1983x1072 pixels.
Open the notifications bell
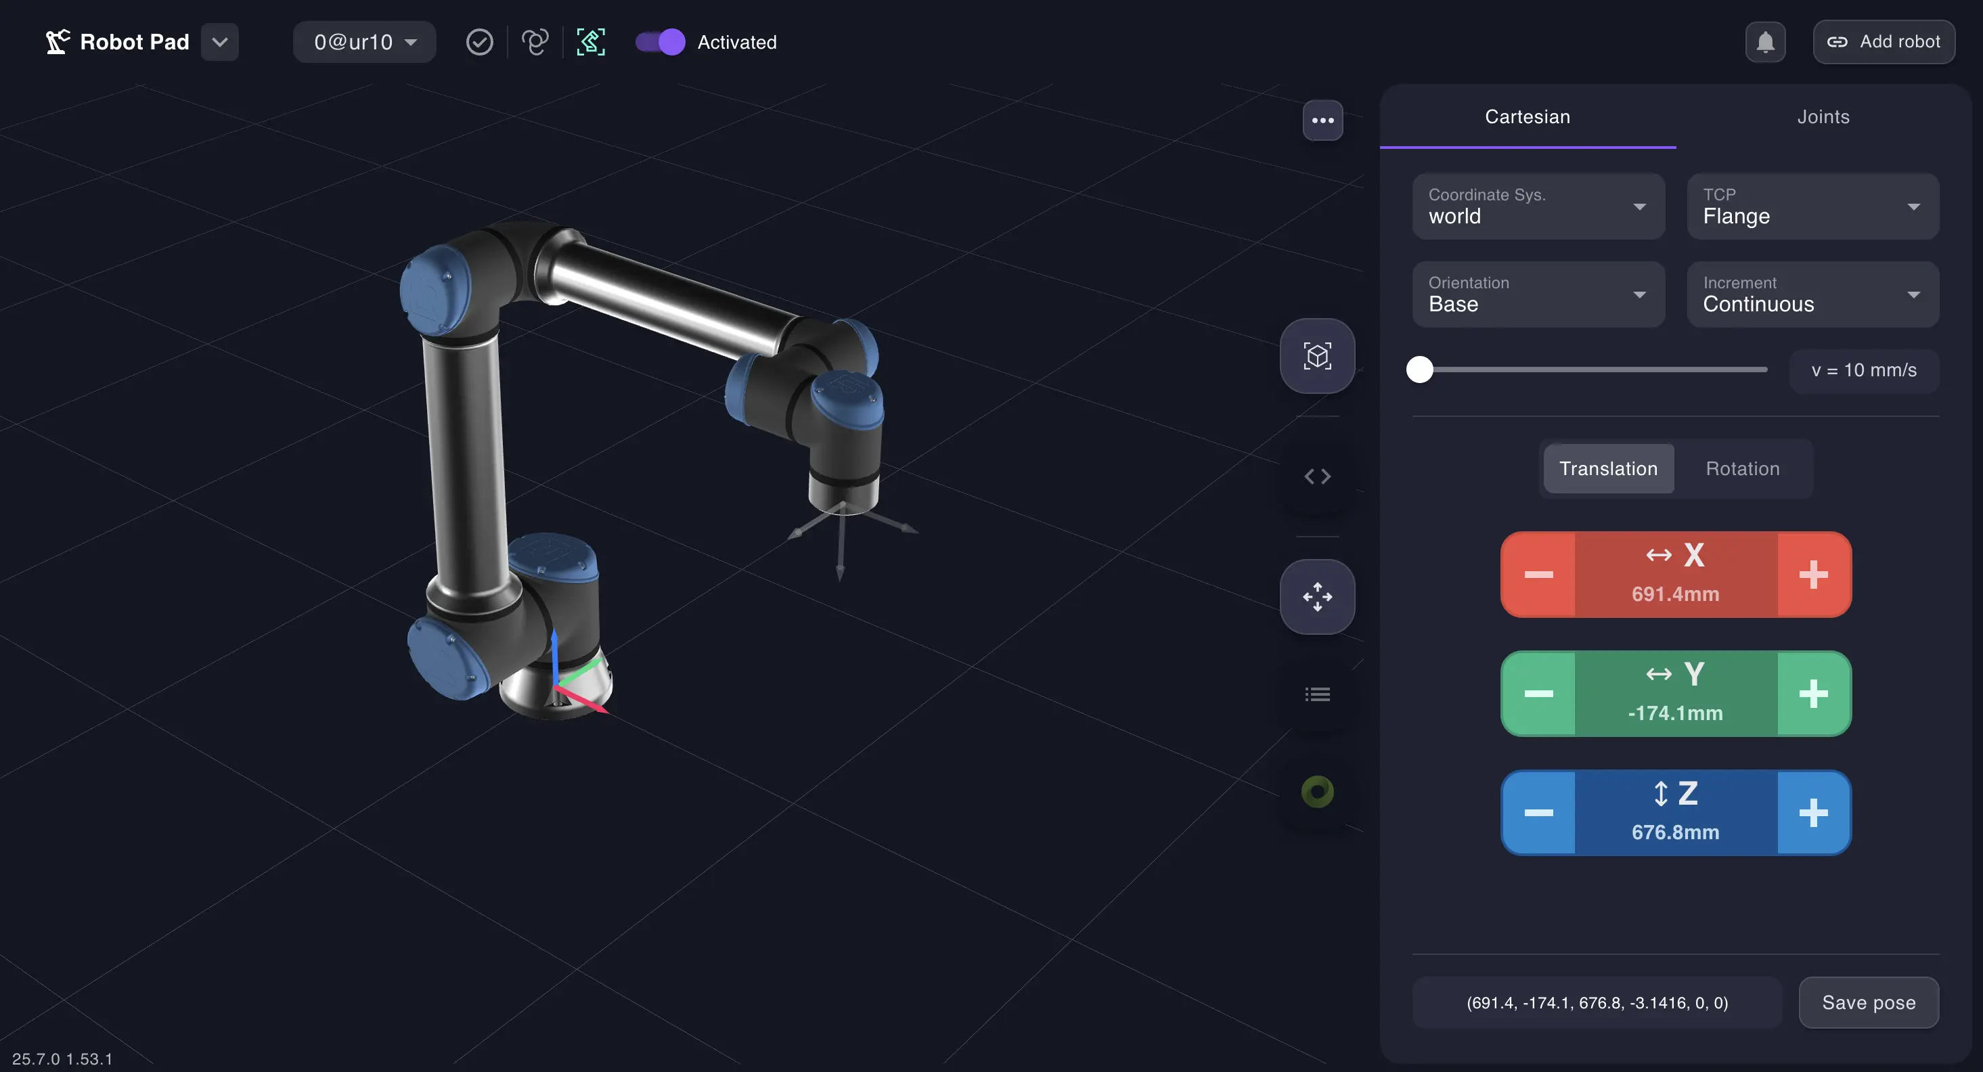click(1765, 41)
